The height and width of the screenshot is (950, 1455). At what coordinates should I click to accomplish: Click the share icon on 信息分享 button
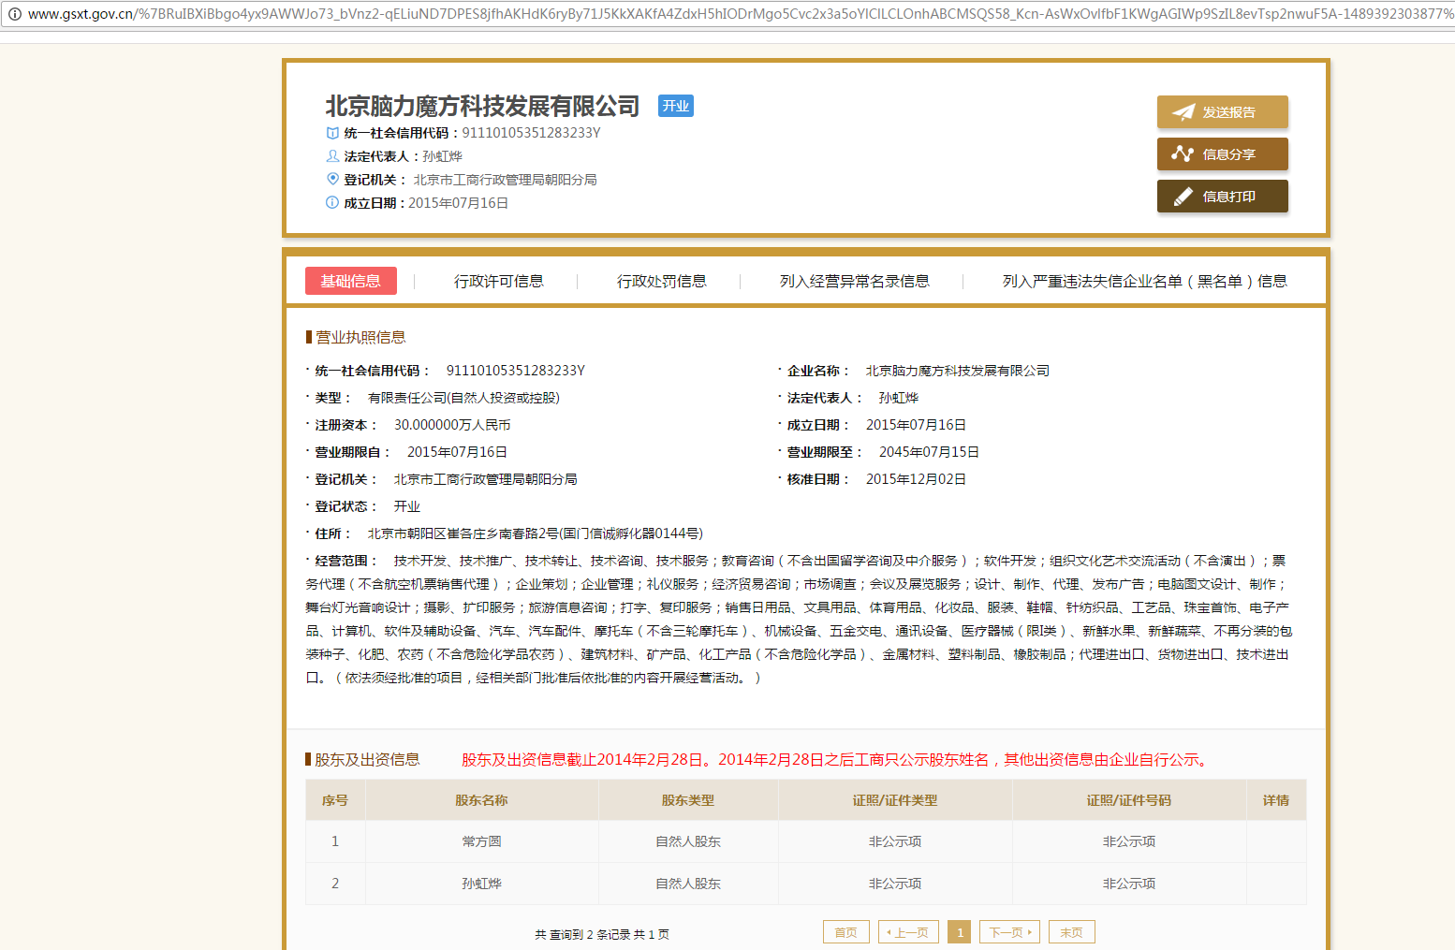pos(1182,153)
